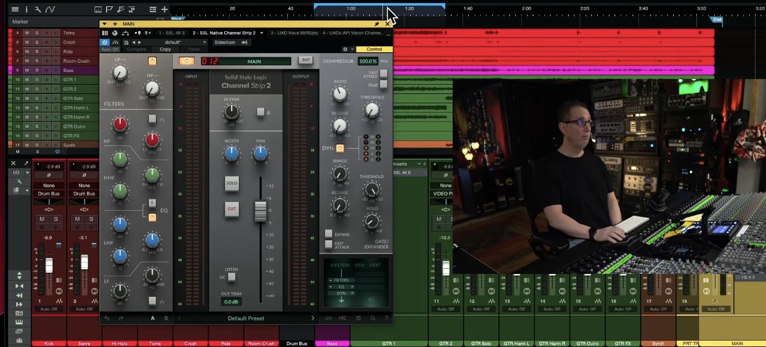
Task: Click the Copy button
Action: 165,49
